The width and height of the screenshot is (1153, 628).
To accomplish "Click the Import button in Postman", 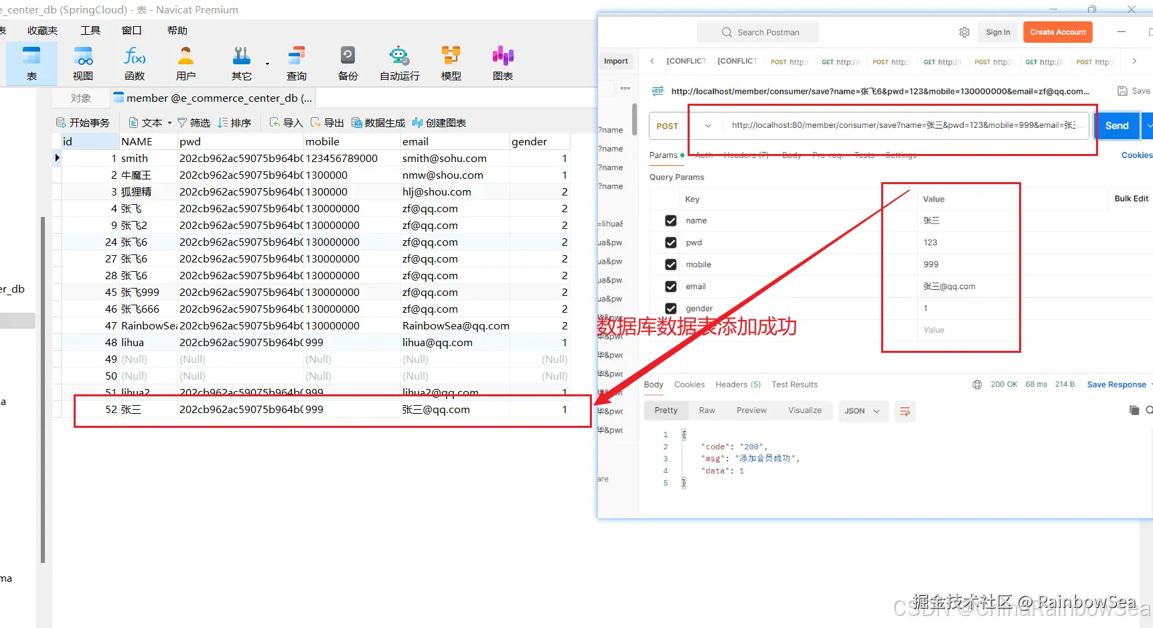I will 616,61.
